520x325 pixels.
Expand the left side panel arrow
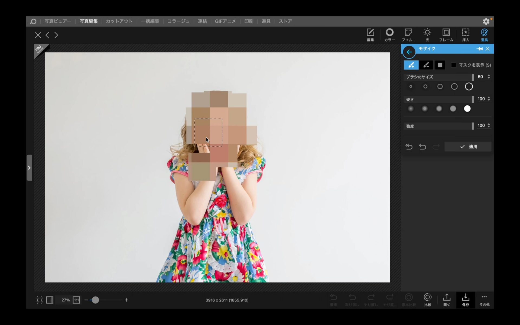(x=29, y=168)
